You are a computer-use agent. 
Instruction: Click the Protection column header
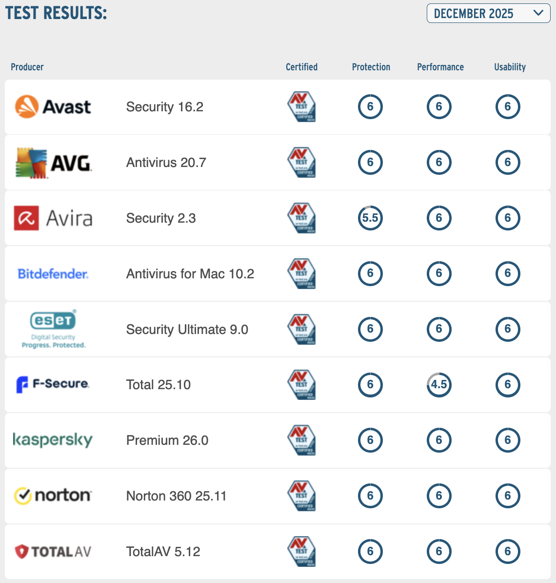click(x=371, y=67)
